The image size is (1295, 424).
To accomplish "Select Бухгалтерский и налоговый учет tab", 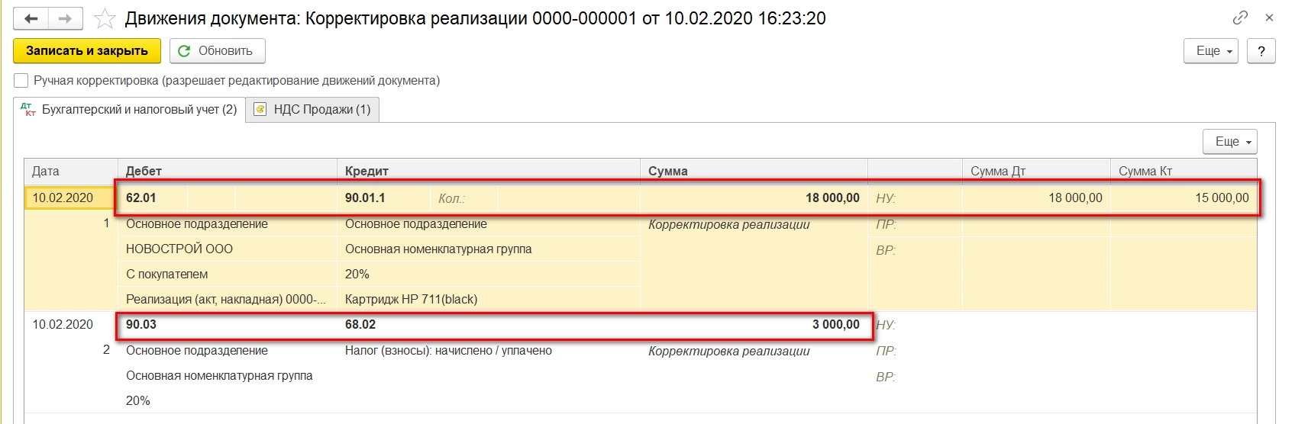I will coord(139,110).
